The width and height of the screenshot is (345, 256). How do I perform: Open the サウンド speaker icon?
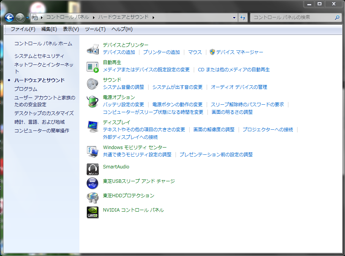(x=93, y=84)
